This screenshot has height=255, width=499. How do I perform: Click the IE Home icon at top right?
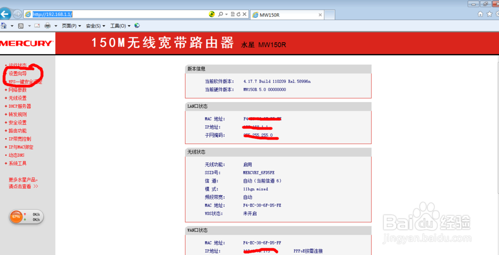(481, 14)
